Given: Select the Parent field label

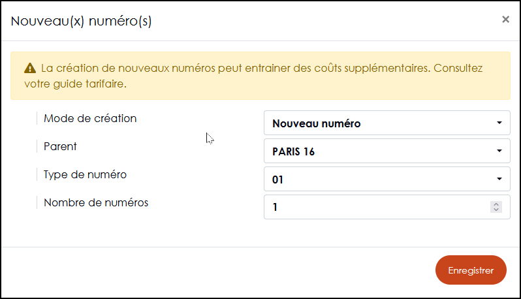Looking at the screenshot, I should 60,146.
